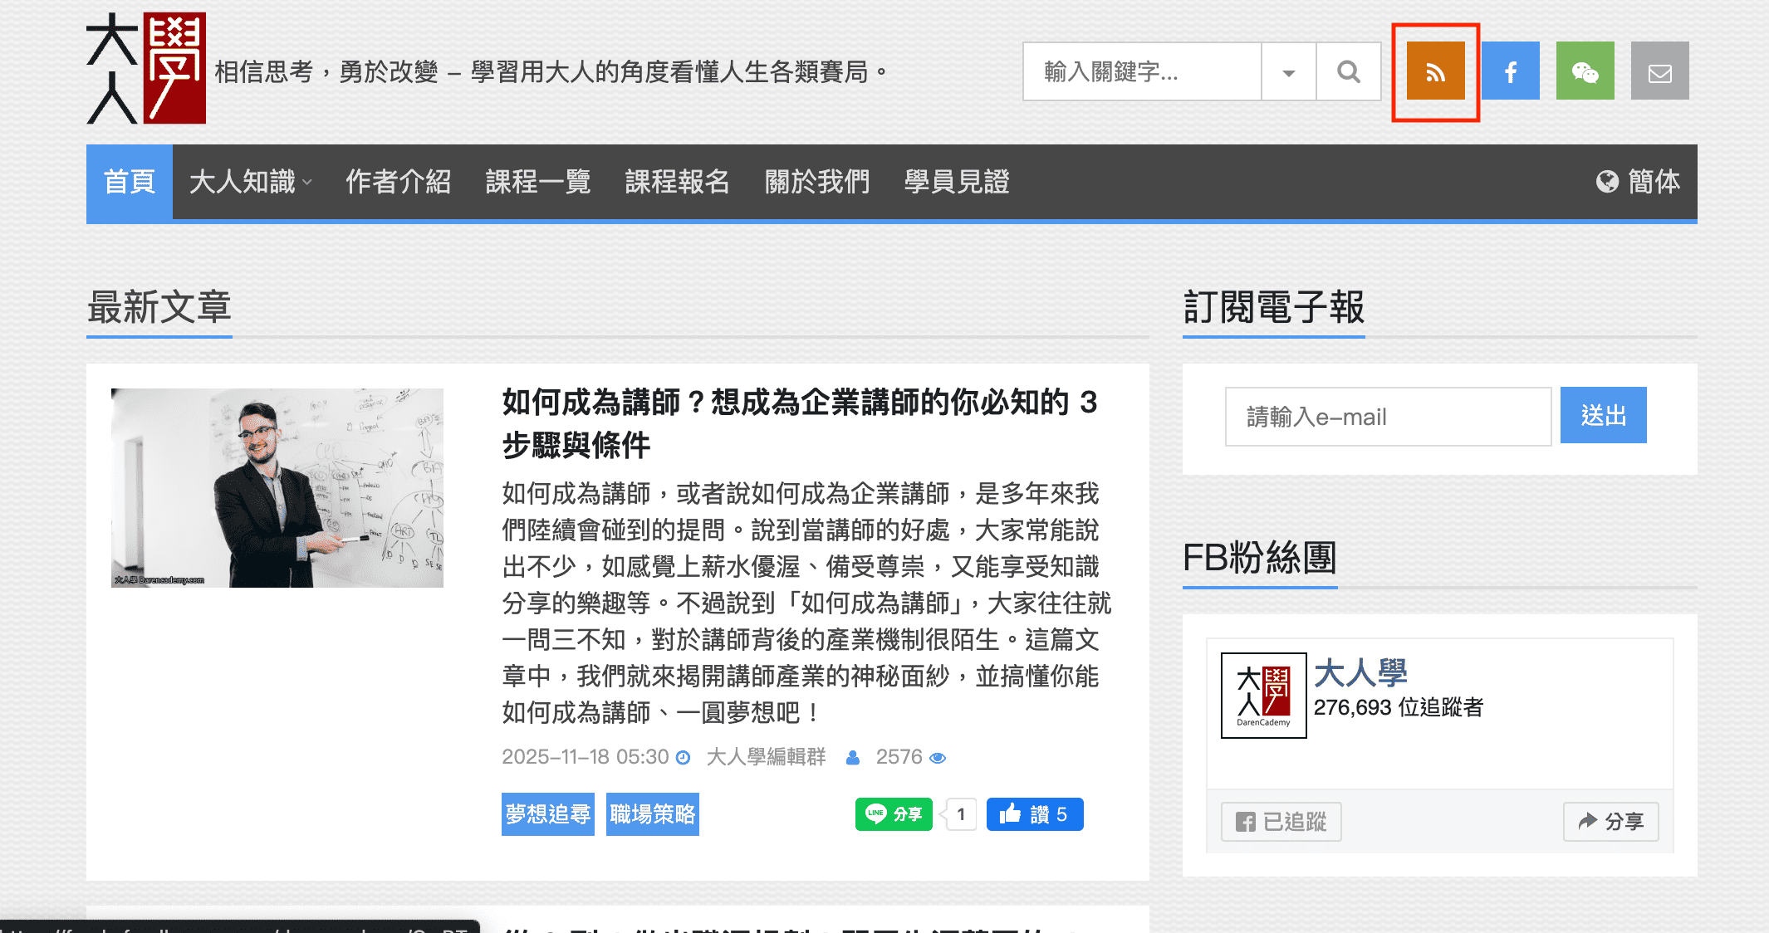Click the orange RSS feed icon

pyautogui.click(x=1435, y=71)
